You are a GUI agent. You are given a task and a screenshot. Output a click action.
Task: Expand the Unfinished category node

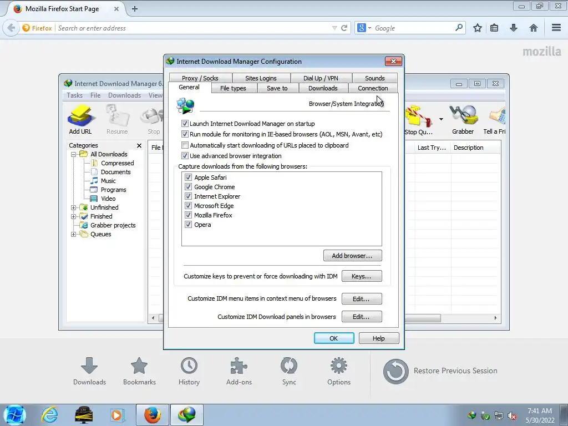pyautogui.click(x=74, y=207)
